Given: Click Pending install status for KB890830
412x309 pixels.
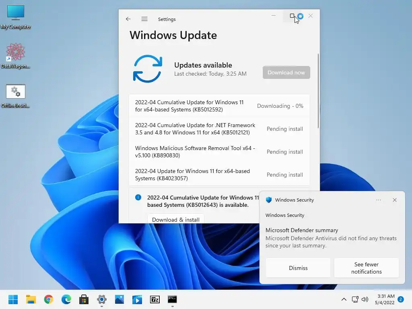Looking at the screenshot, I should click(x=285, y=152).
